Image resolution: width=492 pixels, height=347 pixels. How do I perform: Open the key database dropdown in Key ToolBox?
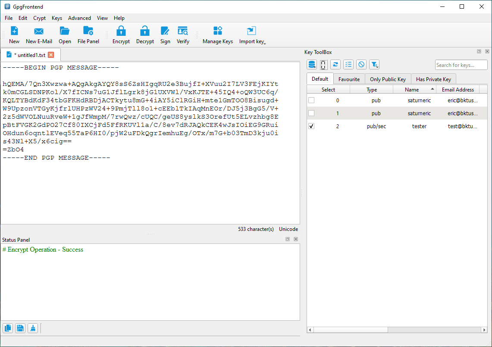(312, 65)
